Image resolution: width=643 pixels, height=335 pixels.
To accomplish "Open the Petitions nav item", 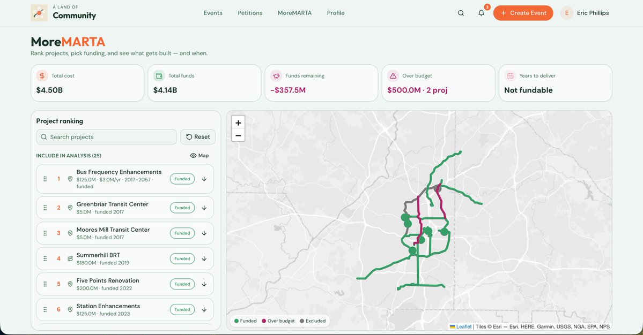I will point(250,13).
